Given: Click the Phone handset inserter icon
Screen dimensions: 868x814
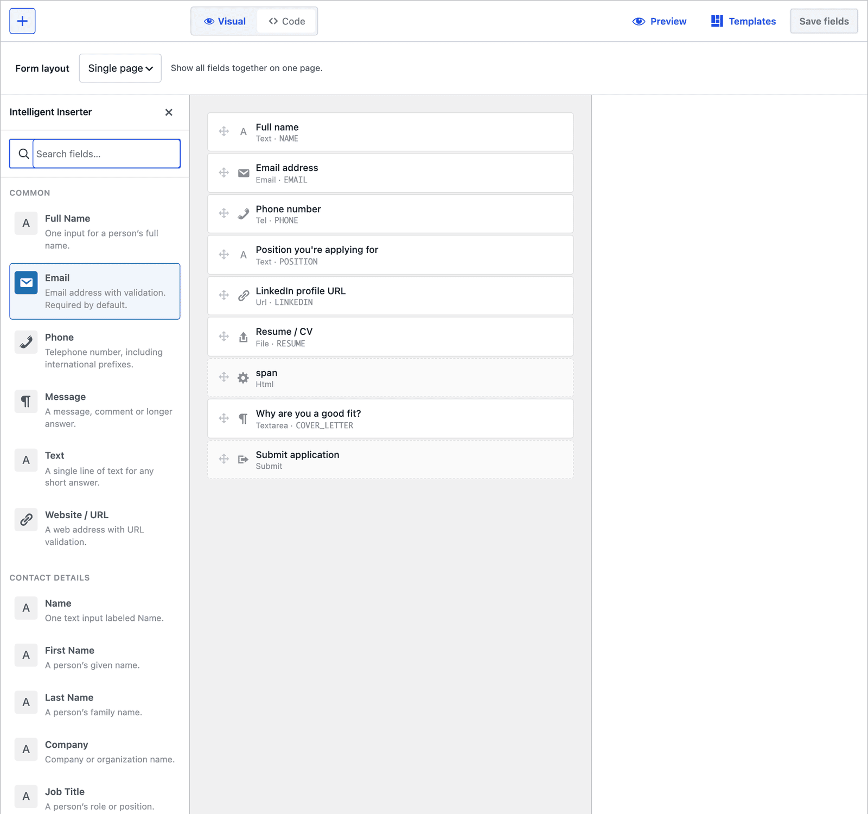Looking at the screenshot, I should point(26,342).
